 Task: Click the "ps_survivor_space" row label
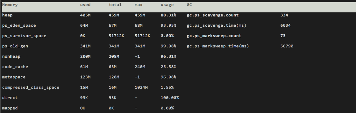24,36
